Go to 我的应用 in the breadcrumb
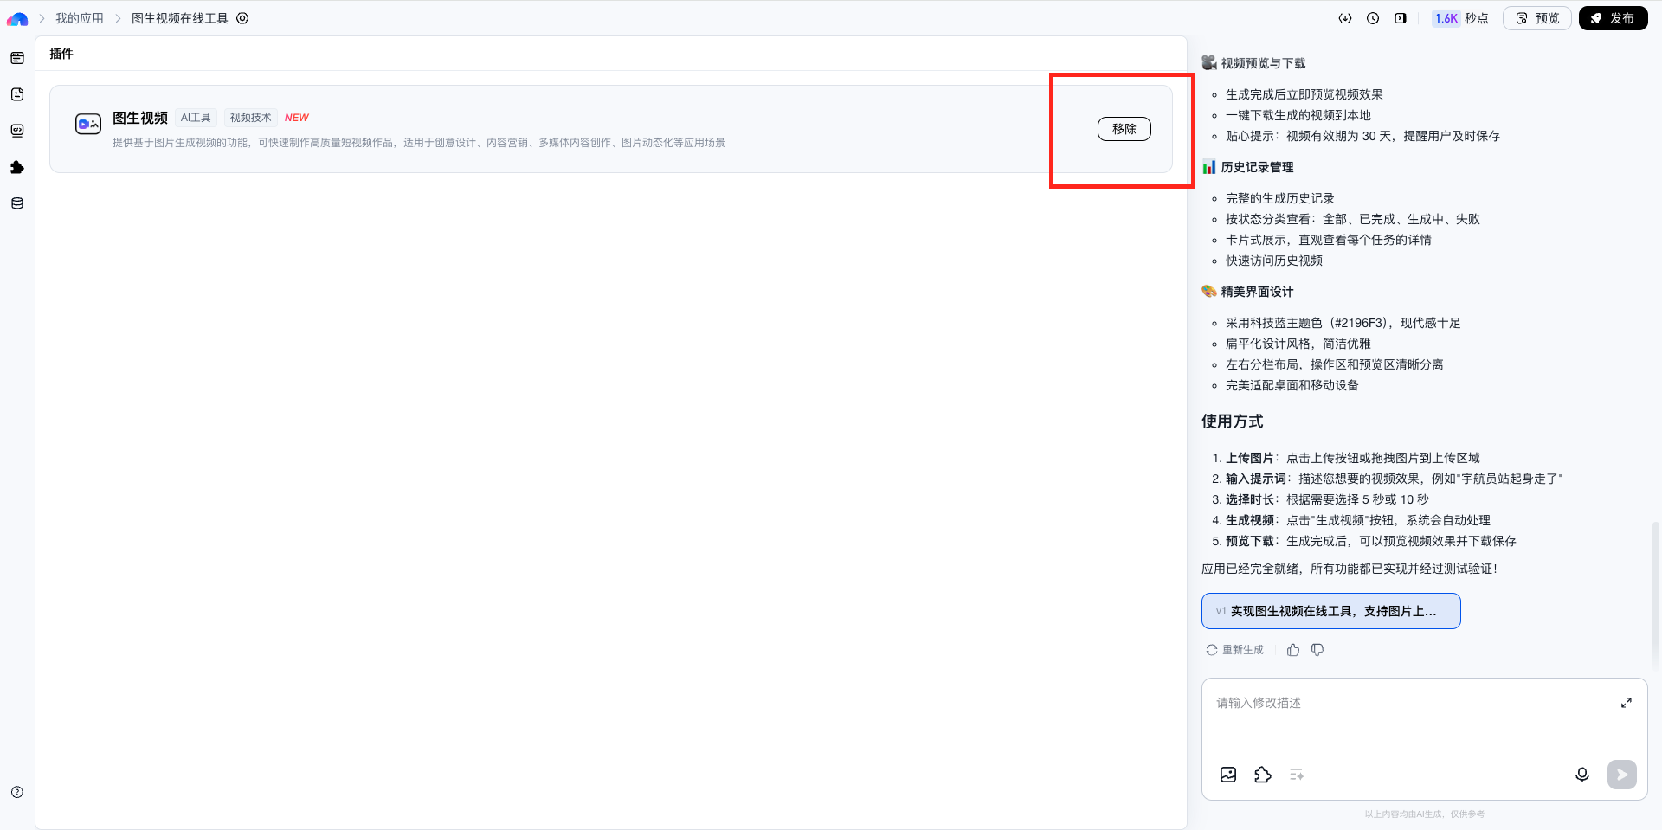 click(x=80, y=18)
